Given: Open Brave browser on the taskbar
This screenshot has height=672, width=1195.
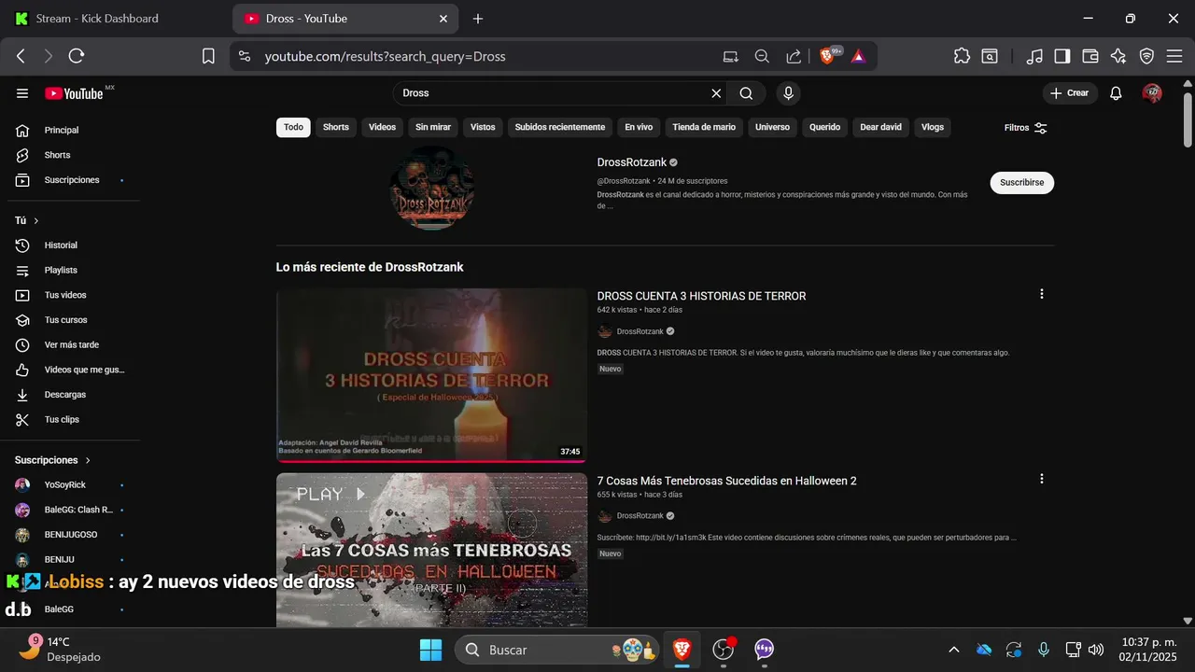Looking at the screenshot, I should 682,650.
